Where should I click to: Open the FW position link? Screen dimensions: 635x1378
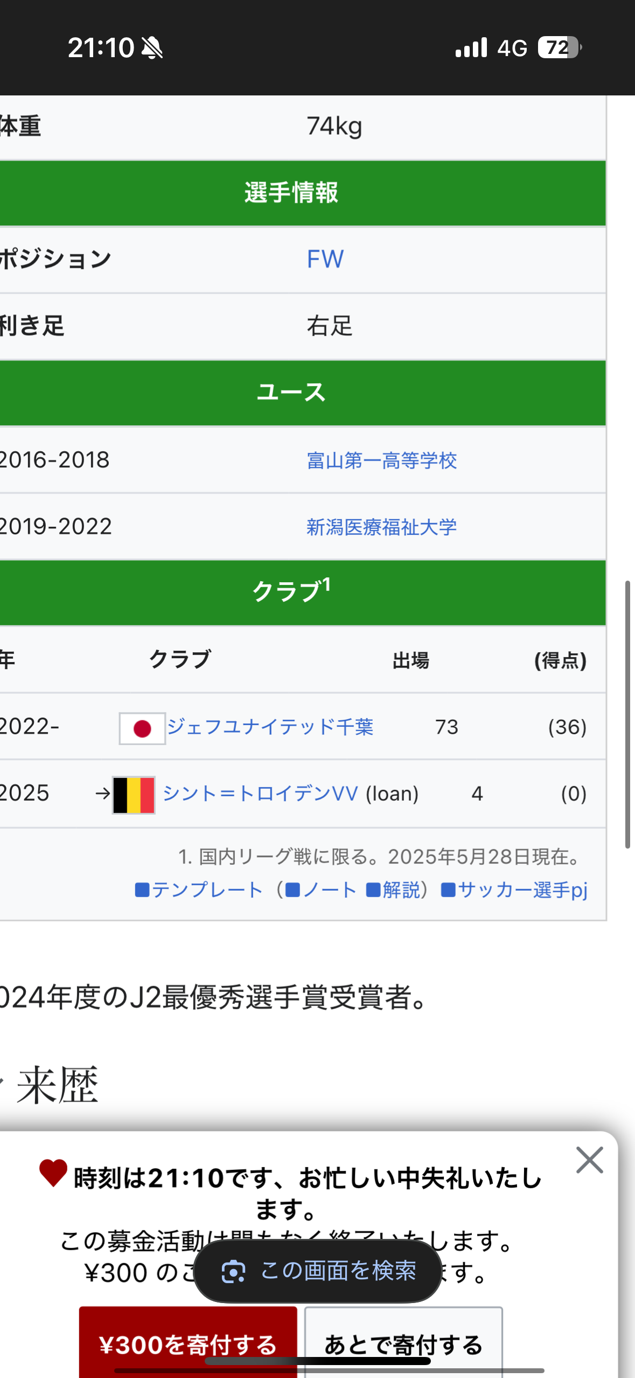pyautogui.click(x=325, y=259)
